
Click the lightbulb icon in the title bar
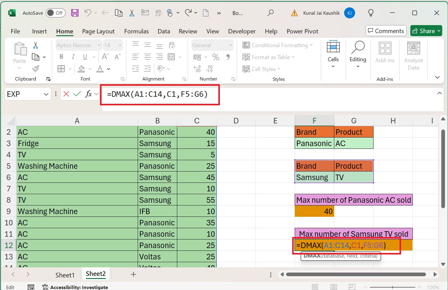[371, 13]
